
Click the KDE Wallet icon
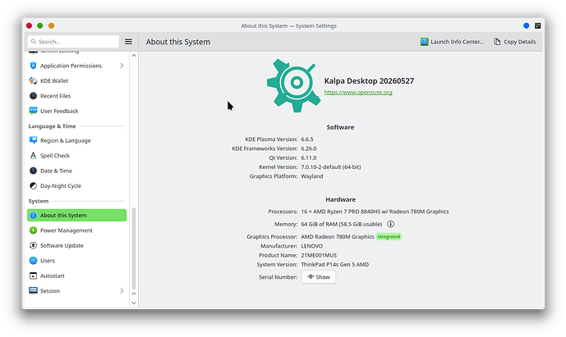click(33, 80)
